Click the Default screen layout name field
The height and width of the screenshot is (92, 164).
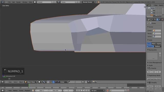click(x=44, y=2)
